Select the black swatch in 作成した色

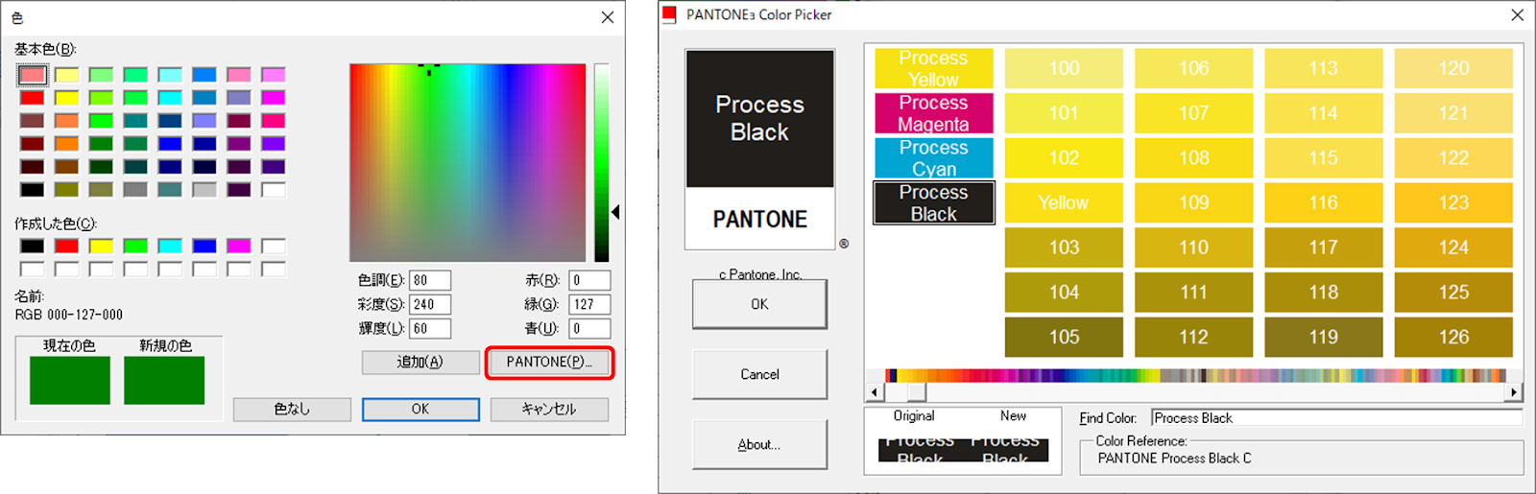coord(32,247)
